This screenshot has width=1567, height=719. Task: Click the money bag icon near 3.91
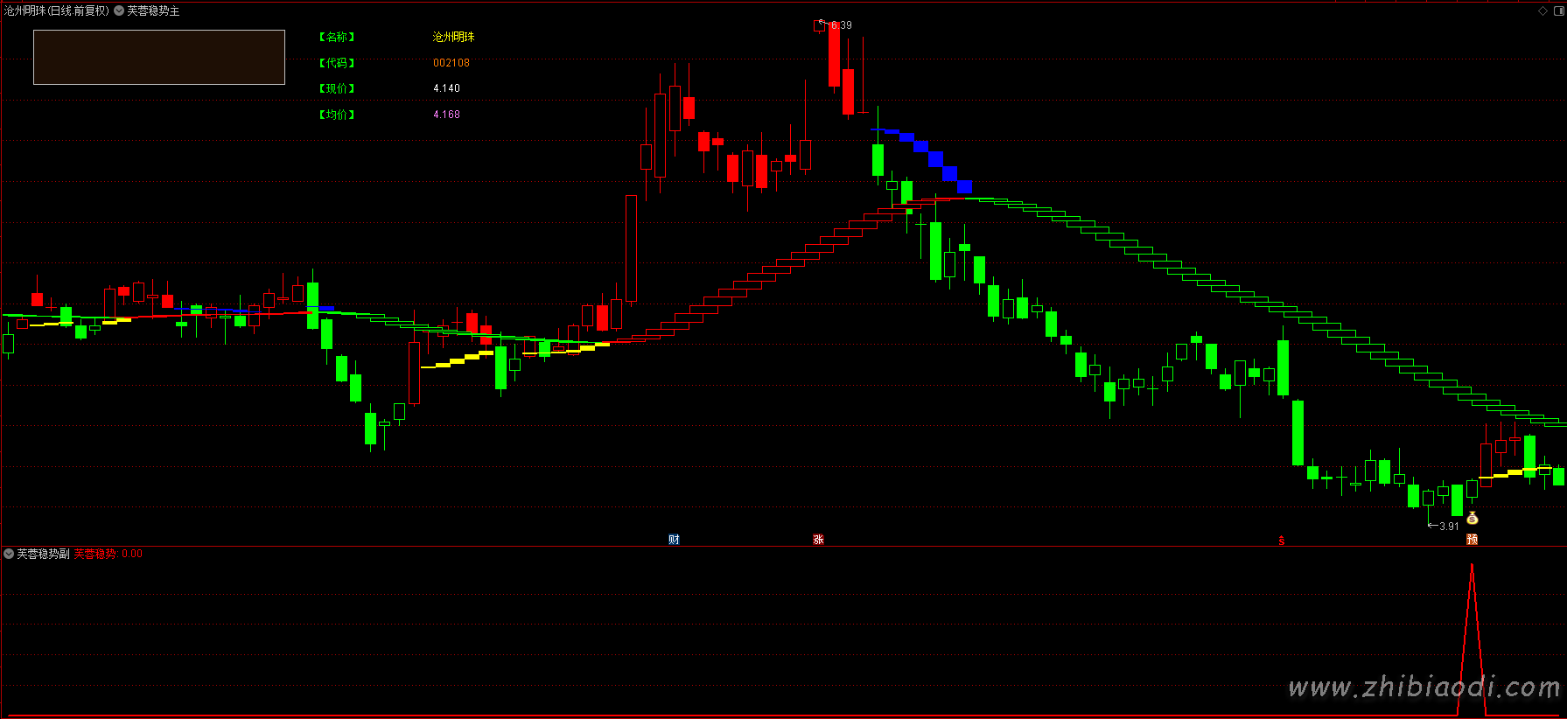tap(1473, 518)
